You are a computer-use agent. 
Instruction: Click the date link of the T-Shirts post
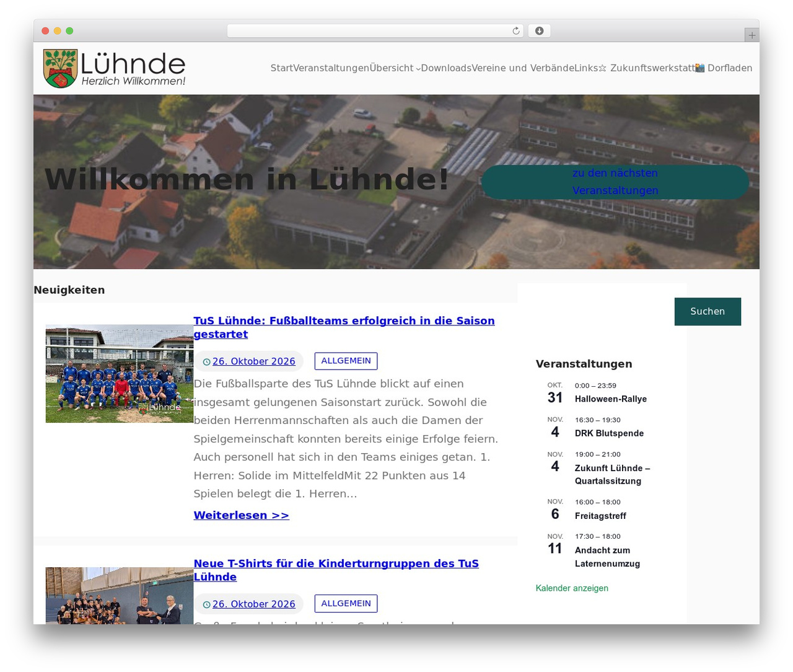tap(254, 604)
